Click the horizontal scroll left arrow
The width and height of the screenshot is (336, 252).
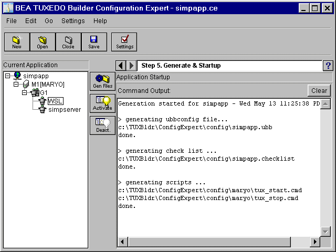tap(122, 242)
